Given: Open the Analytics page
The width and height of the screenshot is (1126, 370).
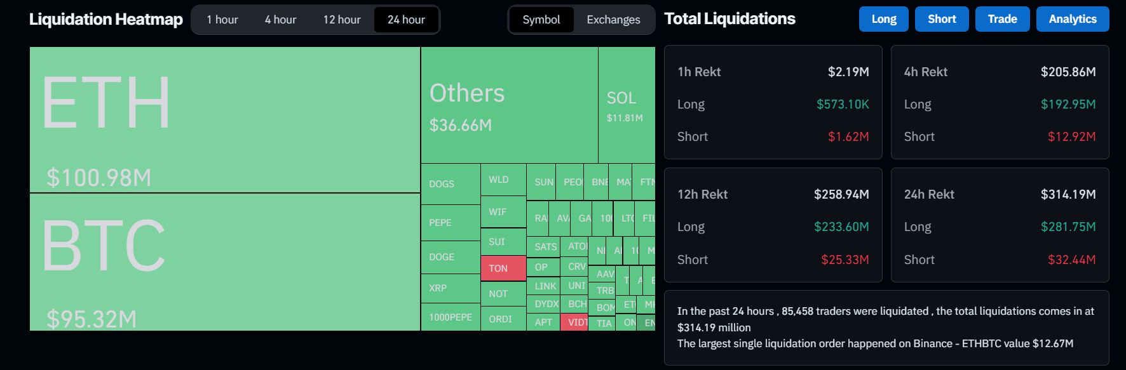Looking at the screenshot, I should tap(1072, 19).
